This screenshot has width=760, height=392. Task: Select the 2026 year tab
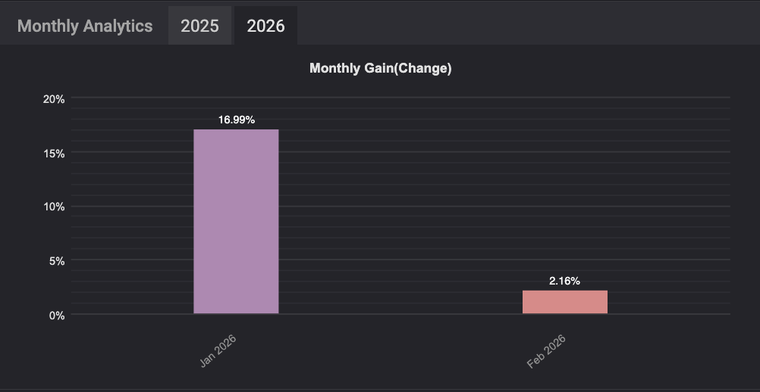[x=265, y=26]
